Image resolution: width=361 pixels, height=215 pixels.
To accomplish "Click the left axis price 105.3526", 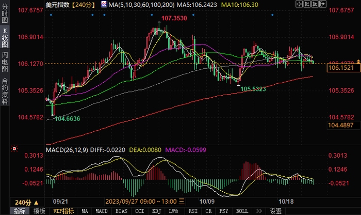I will click(x=30, y=90).
